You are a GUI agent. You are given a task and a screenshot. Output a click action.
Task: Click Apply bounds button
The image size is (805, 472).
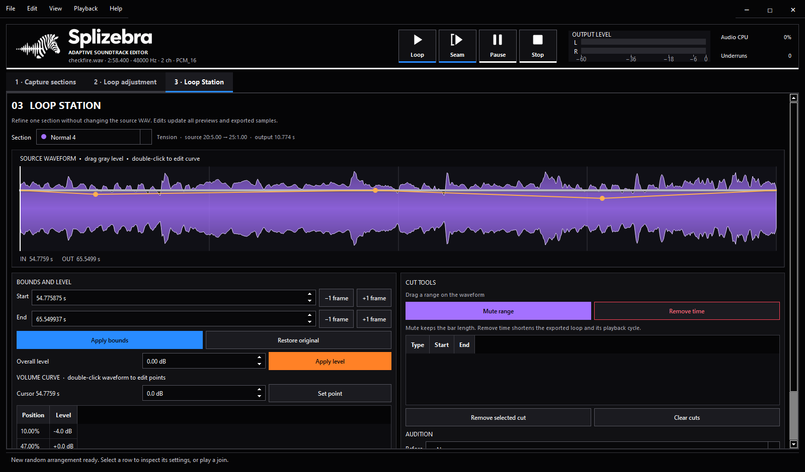(x=110, y=340)
